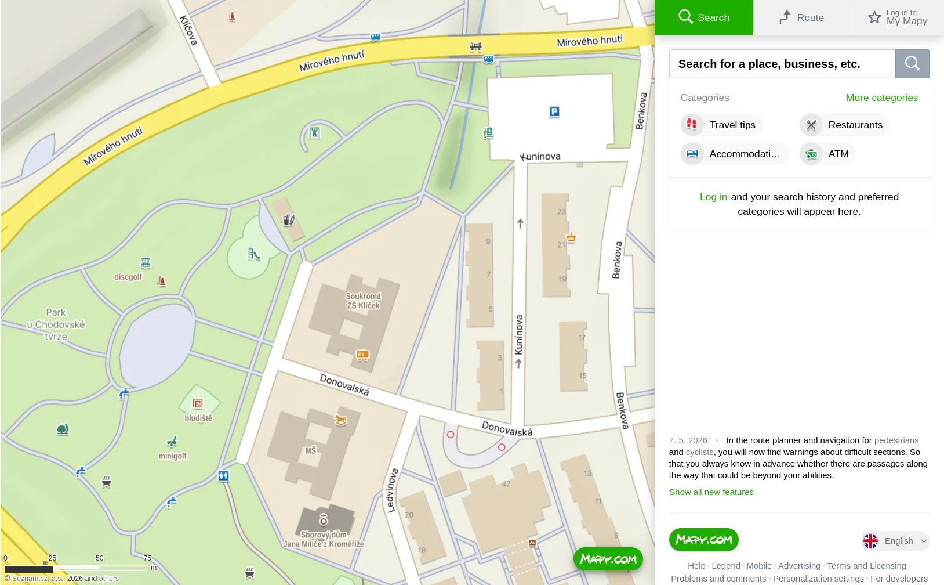Select ATM category
Viewport: 944px width, 585px height.
tap(827, 154)
